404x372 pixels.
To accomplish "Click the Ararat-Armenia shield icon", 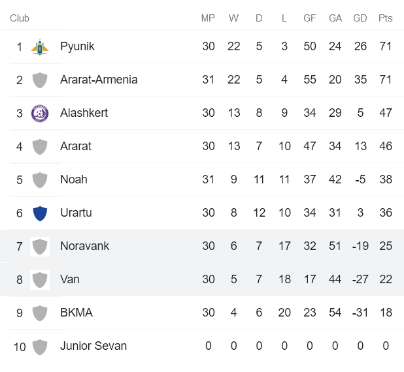I will (40, 80).
